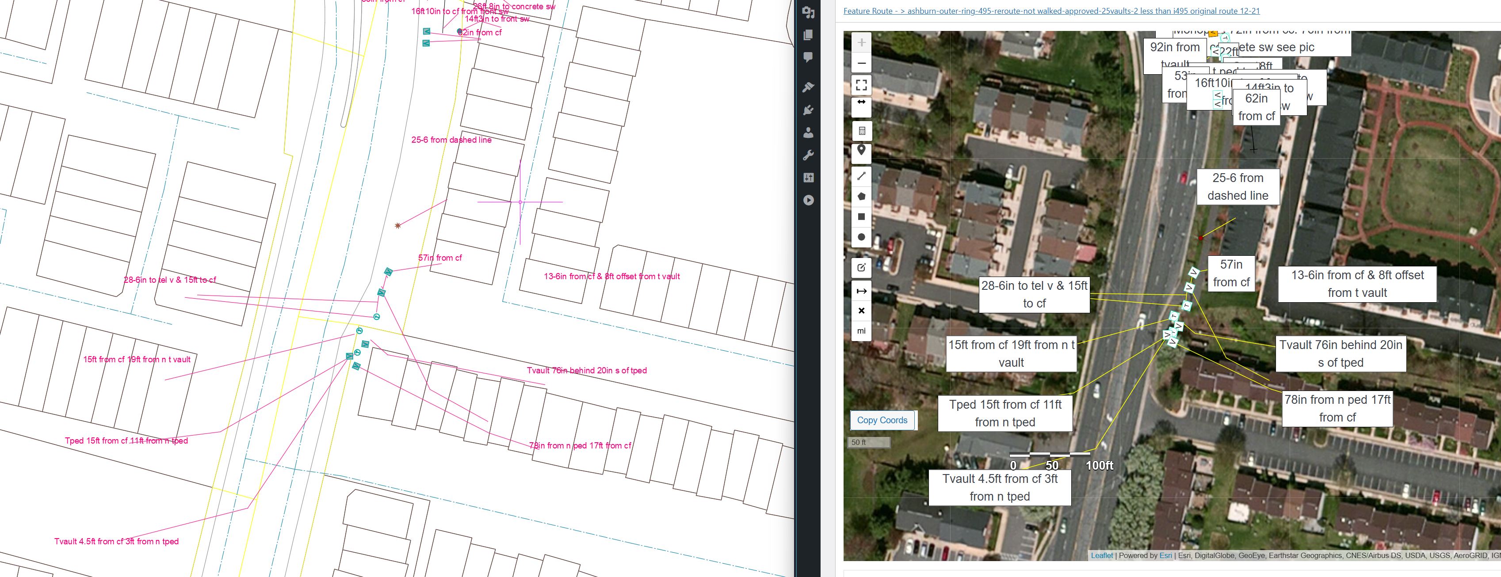Select the draw polygon tool
This screenshot has width=1501, height=577.
tap(861, 196)
